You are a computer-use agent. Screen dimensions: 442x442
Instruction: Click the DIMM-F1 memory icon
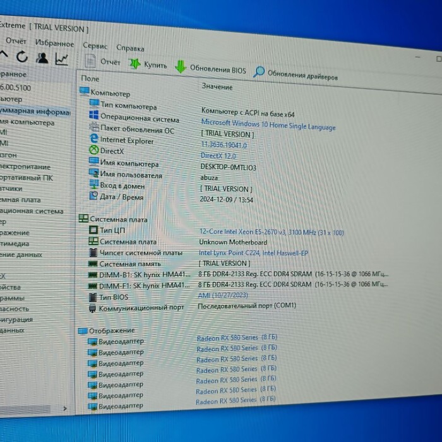(92, 286)
